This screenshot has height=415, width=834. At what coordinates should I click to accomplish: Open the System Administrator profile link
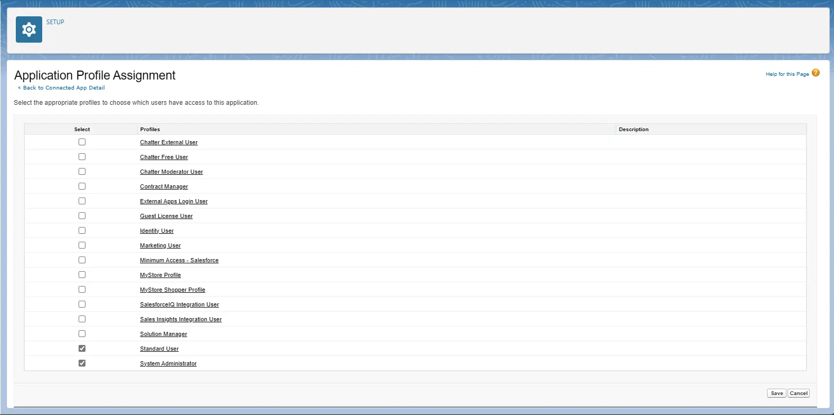168,363
